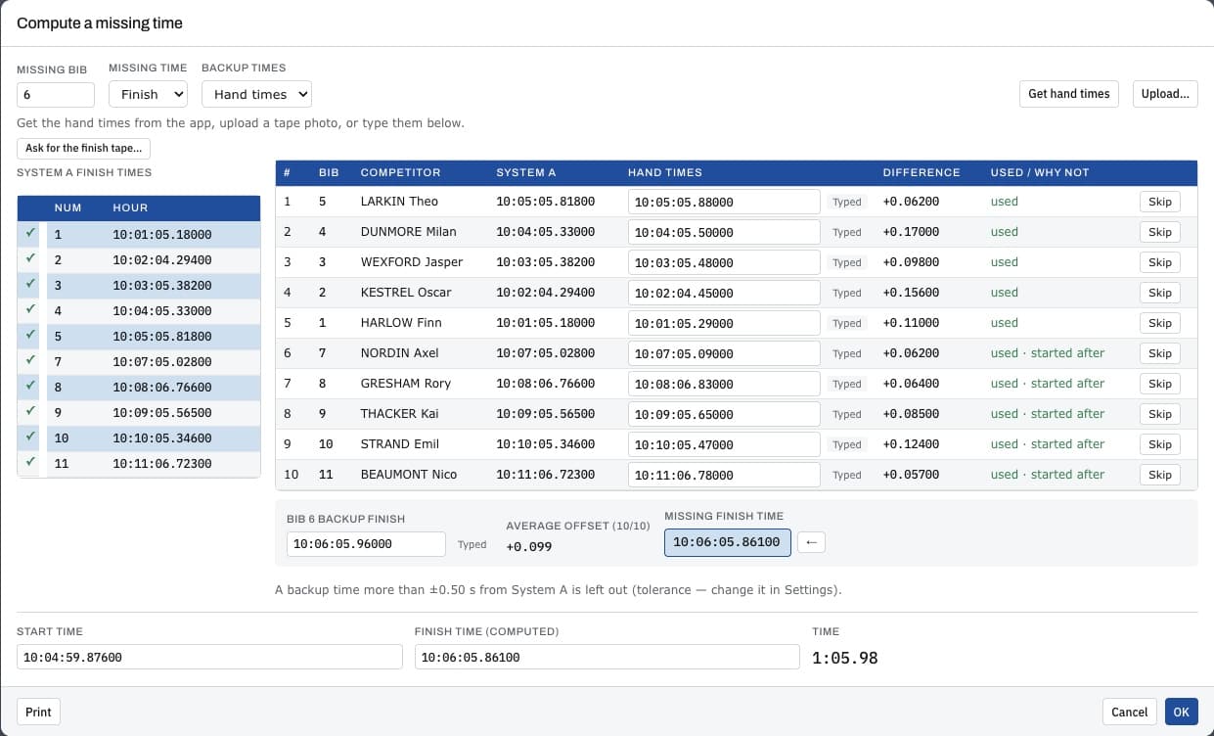Skip DUNMORE Milan's hand time
This screenshot has height=736, width=1214.
pyautogui.click(x=1159, y=232)
